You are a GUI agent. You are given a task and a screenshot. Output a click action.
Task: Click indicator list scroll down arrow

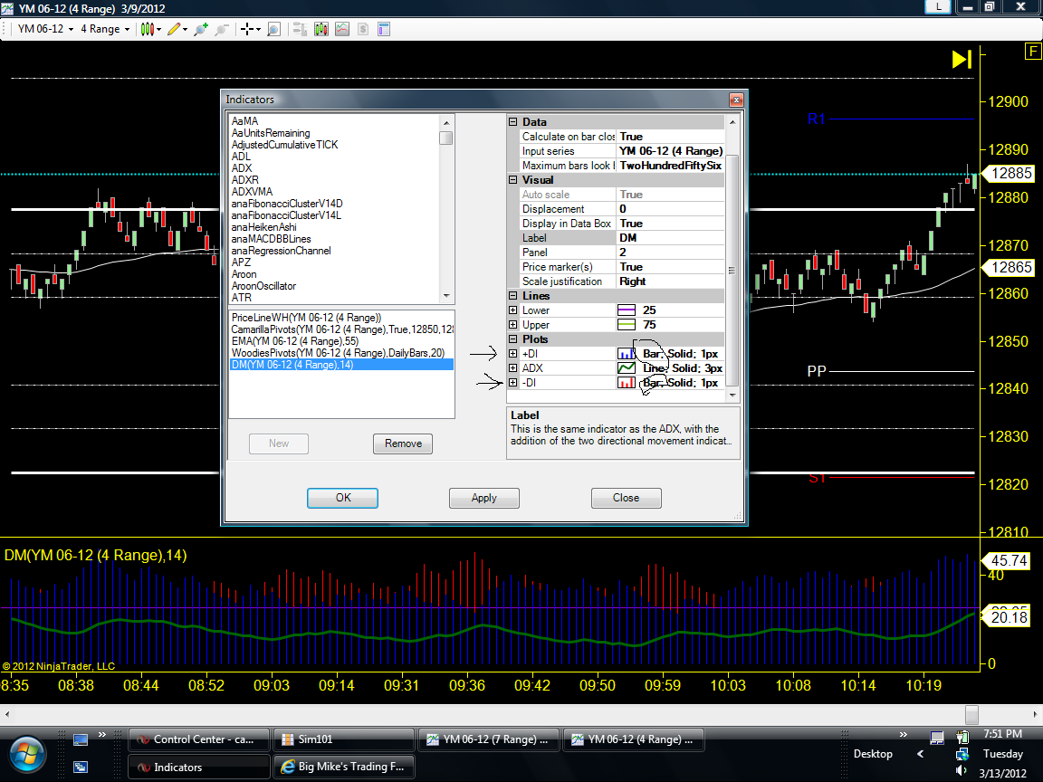click(x=446, y=296)
